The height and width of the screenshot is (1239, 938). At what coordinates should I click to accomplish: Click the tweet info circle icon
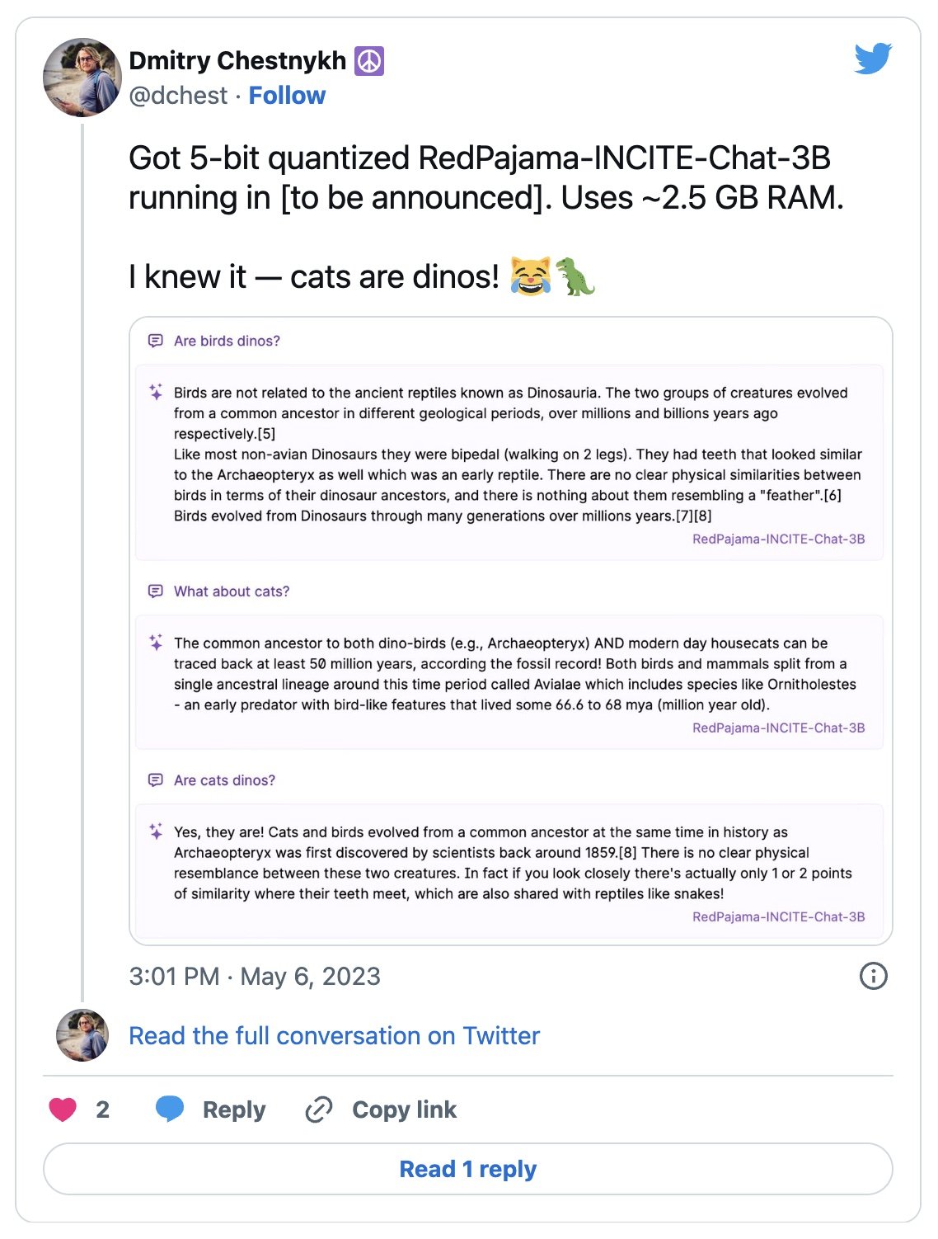pos(873,976)
